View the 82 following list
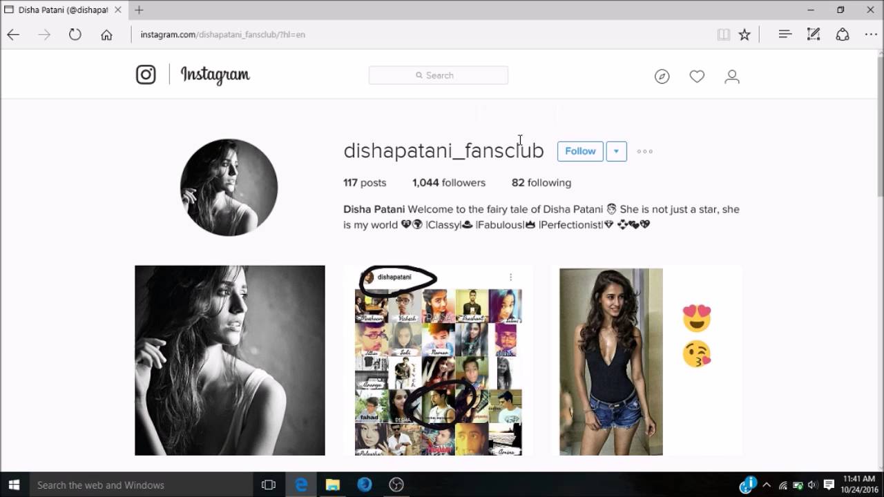The height and width of the screenshot is (497, 884). coord(541,183)
